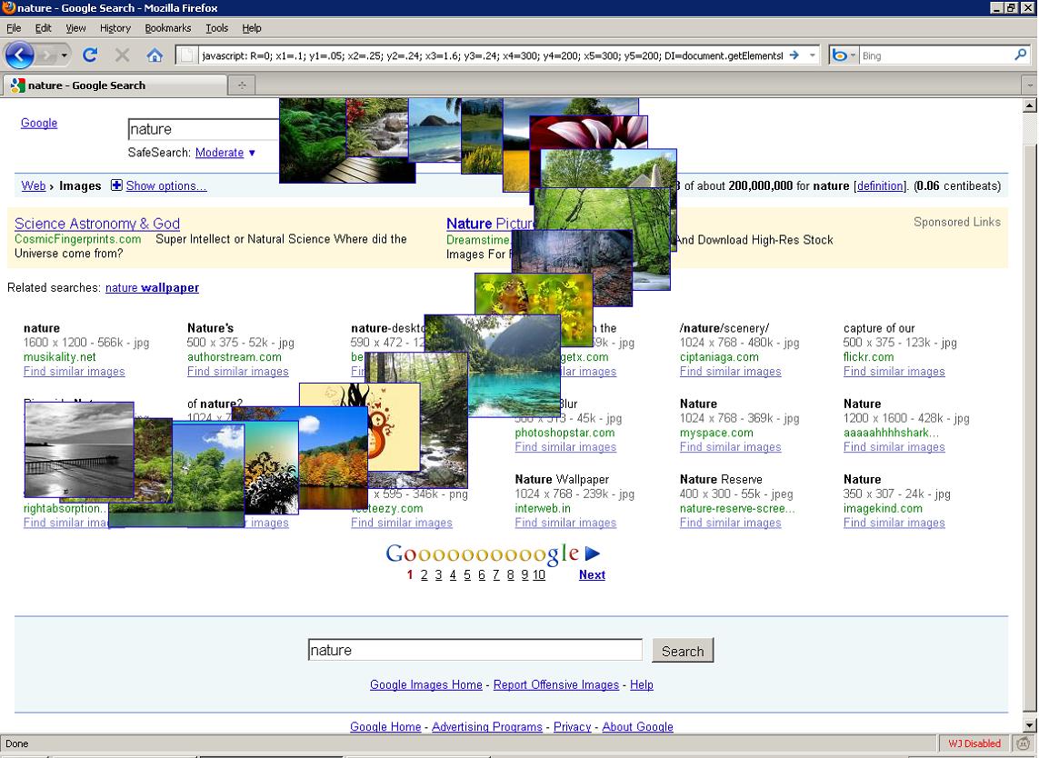Open the History menu
The width and height of the screenshot is (1039, 758).
coord(115,28)
